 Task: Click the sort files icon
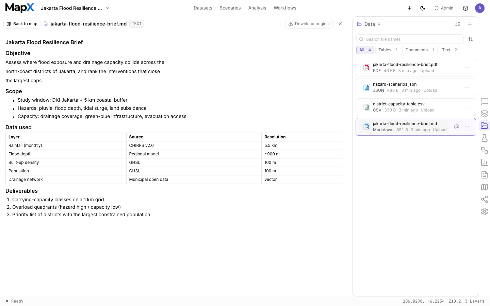[x=471, y=39]
